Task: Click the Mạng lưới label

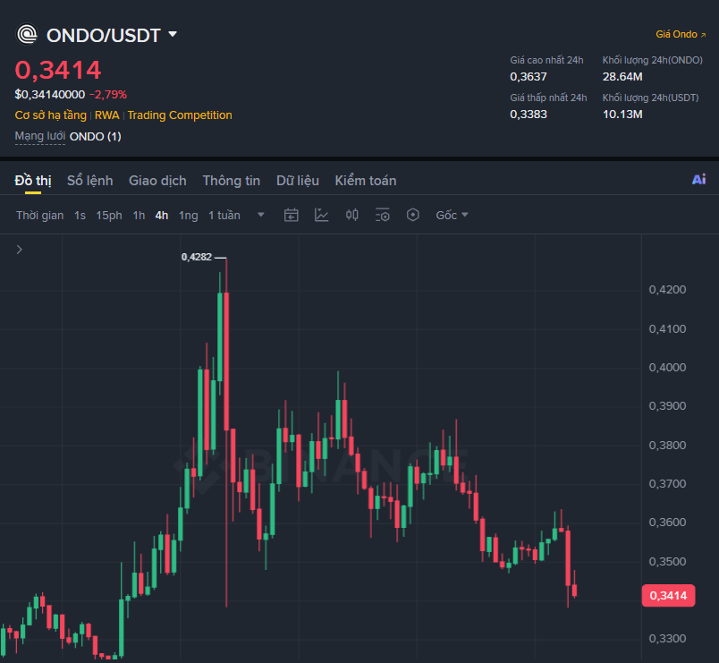Action: [x=40, y=136]
